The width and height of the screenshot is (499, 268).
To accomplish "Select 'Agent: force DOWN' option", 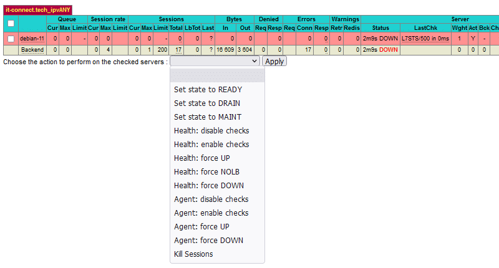I will pos(208,241).
